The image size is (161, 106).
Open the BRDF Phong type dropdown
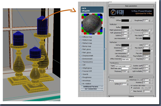coord(118,80)
